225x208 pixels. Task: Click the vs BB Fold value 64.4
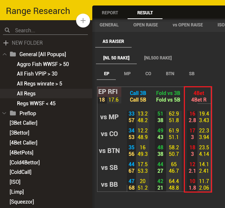[174, 181]
